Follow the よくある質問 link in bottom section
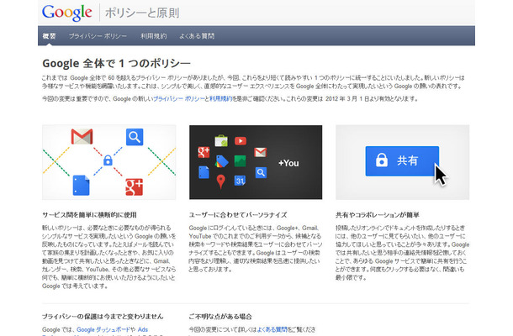The image size is (513, 336). click(x=272, y=330)
